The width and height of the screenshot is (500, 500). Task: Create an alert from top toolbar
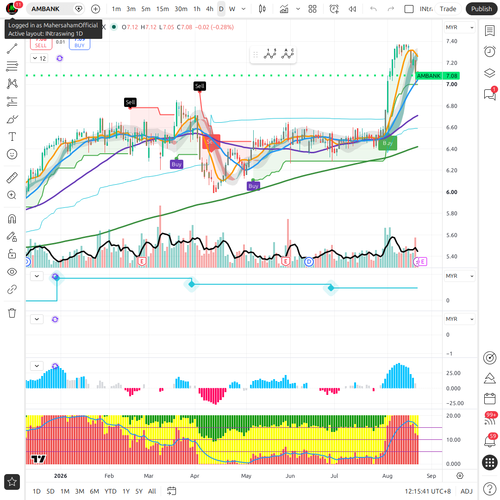(334, 9)
